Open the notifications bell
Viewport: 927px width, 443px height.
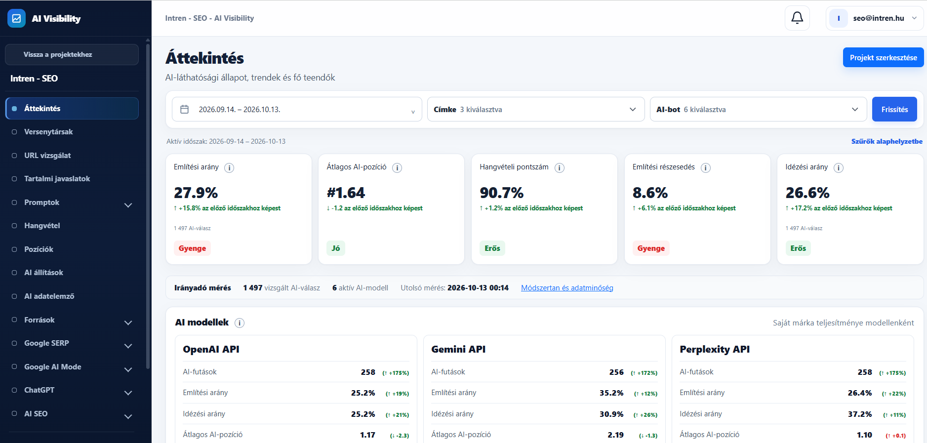point(797,18)
